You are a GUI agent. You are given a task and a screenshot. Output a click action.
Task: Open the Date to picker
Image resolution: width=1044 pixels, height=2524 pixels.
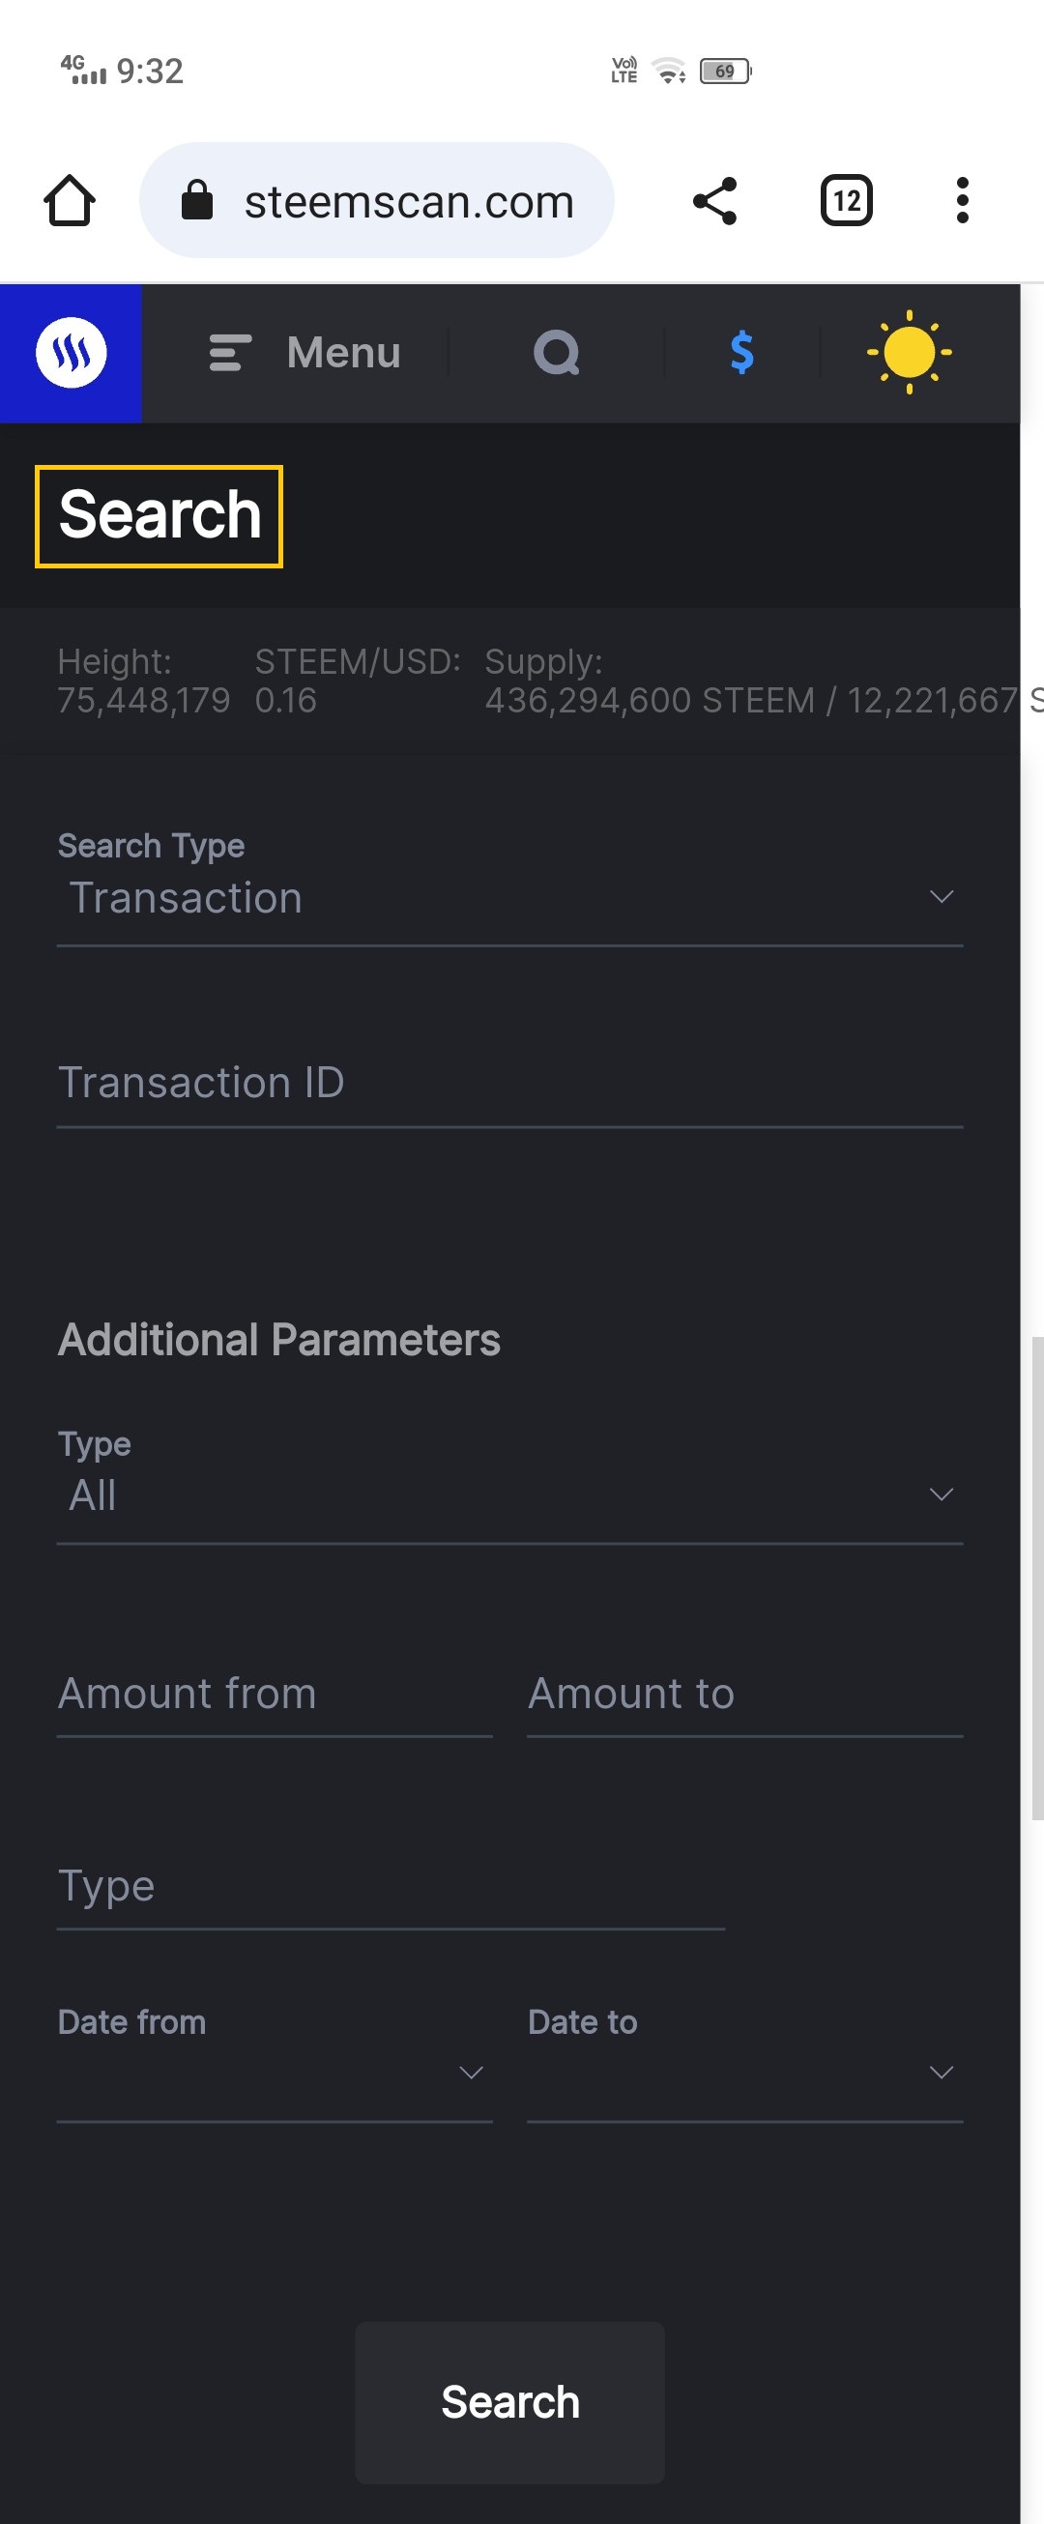(744, 2072)
